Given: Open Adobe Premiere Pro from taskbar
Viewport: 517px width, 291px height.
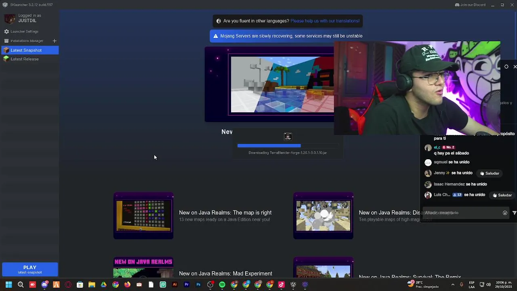Looking at the screenshot, I should [x=187, y=285].
